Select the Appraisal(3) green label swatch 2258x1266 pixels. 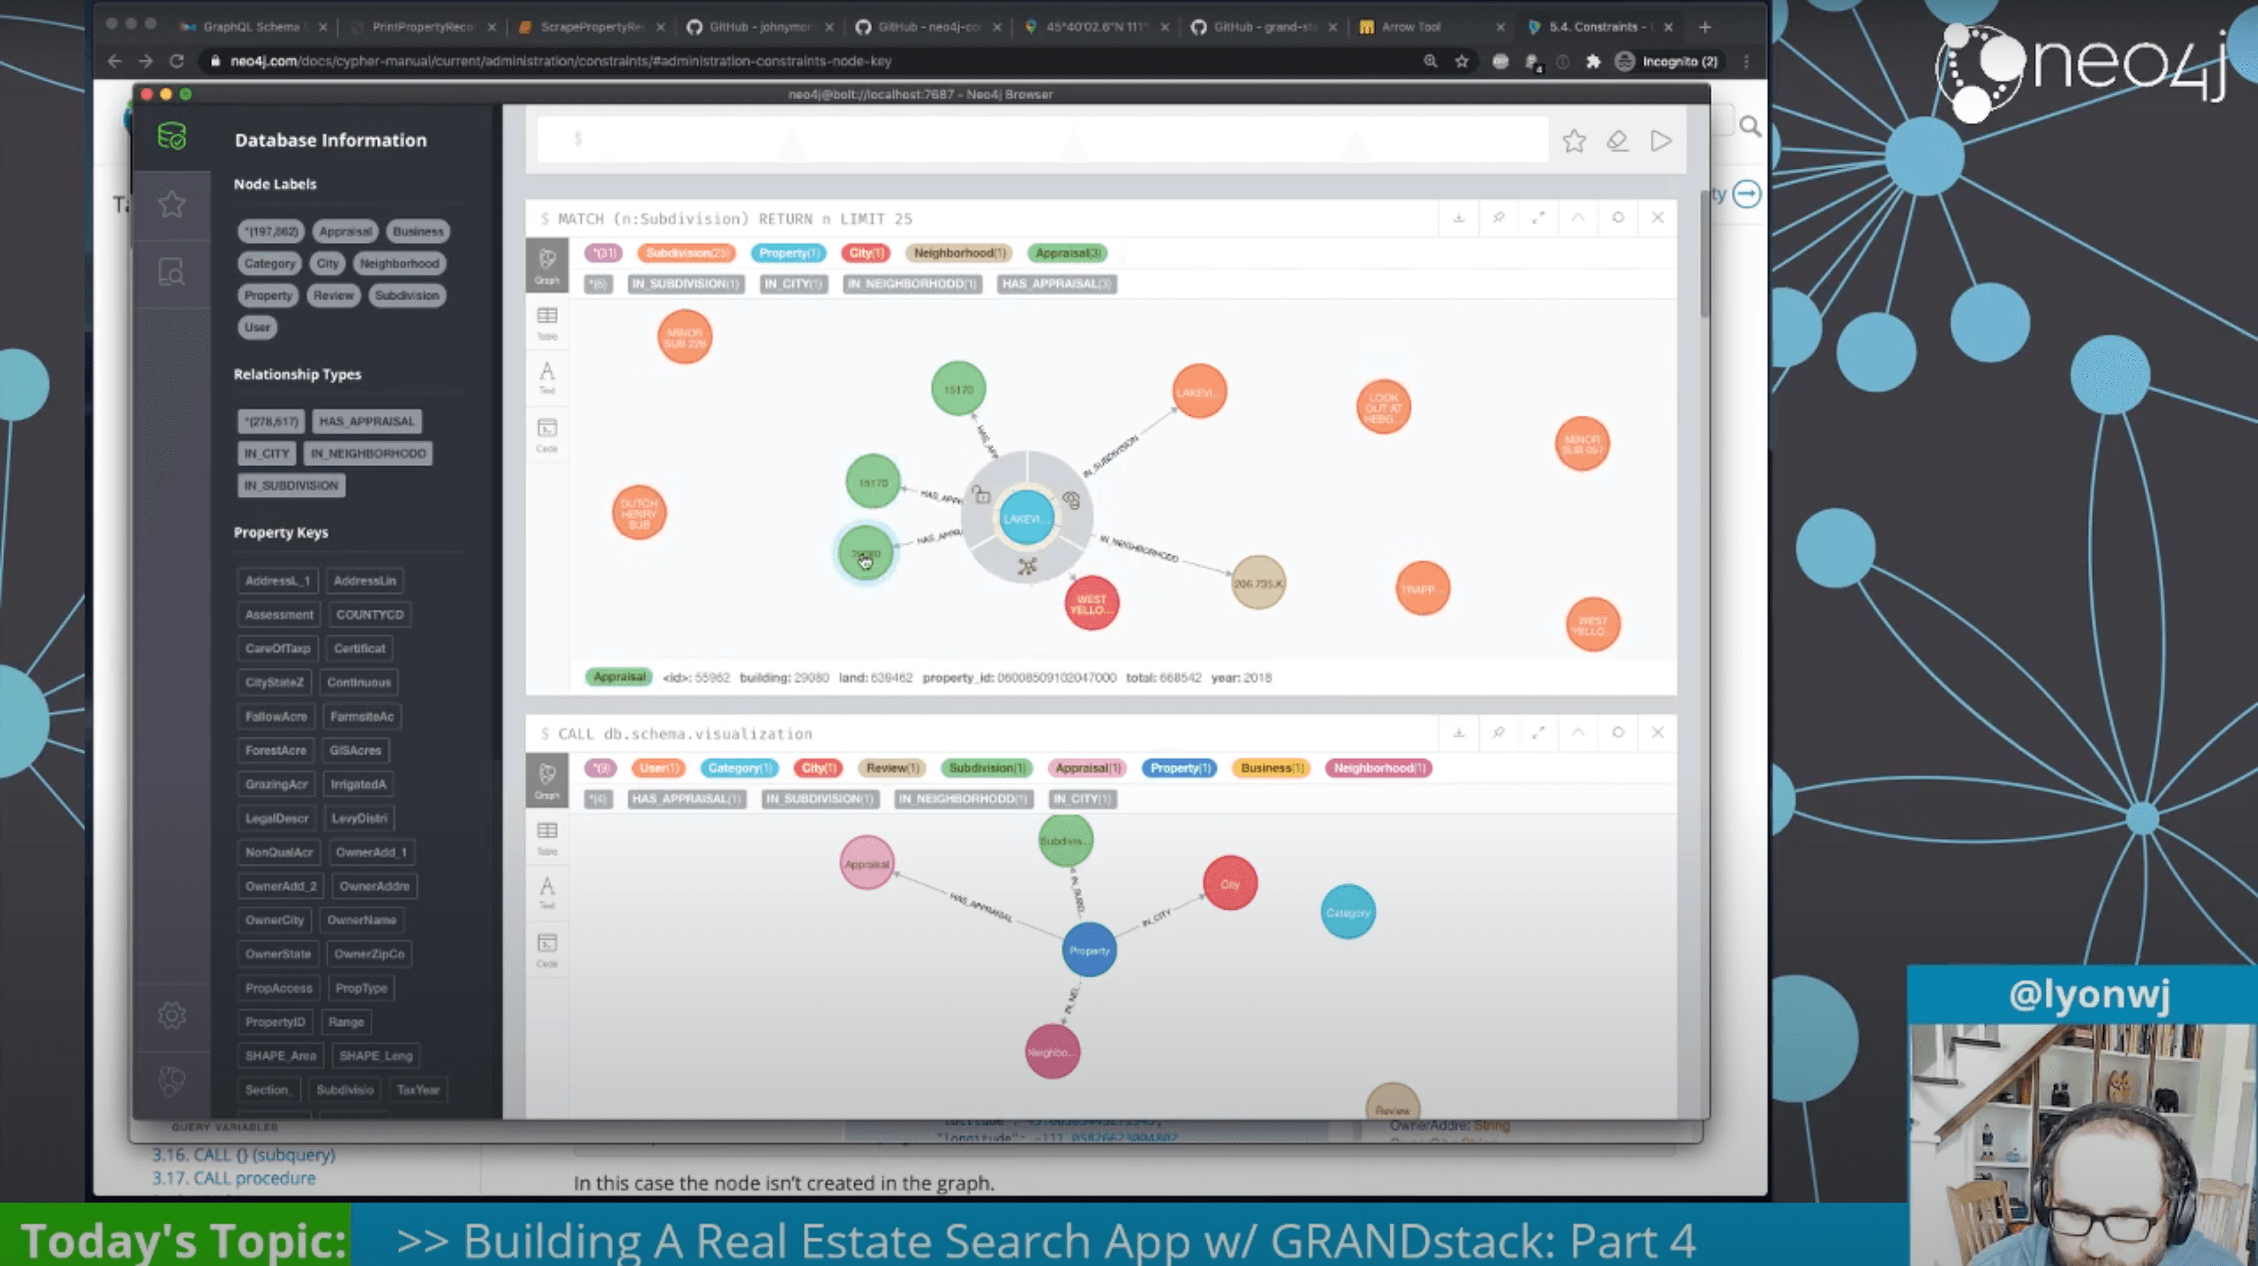[x=1067, y=253]
